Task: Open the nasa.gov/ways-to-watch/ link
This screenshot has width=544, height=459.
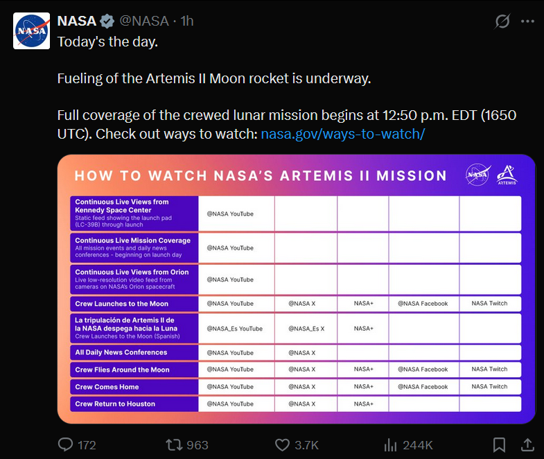Action: click(342, 133)
